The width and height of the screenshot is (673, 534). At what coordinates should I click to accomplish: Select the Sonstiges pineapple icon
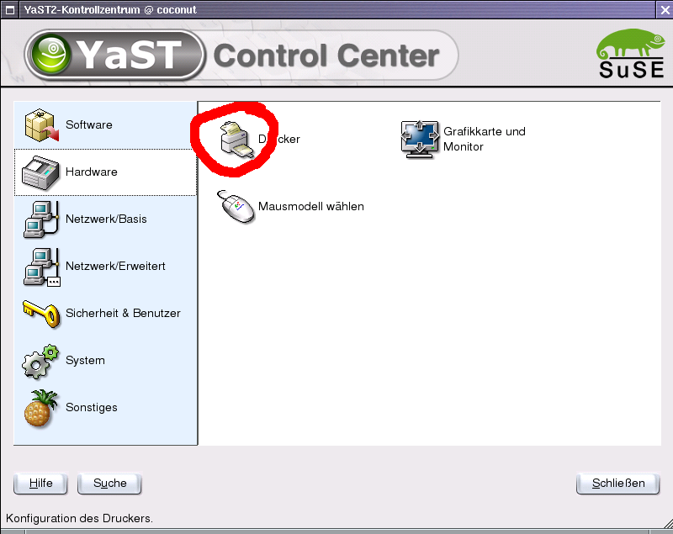[x=40, y=408]
